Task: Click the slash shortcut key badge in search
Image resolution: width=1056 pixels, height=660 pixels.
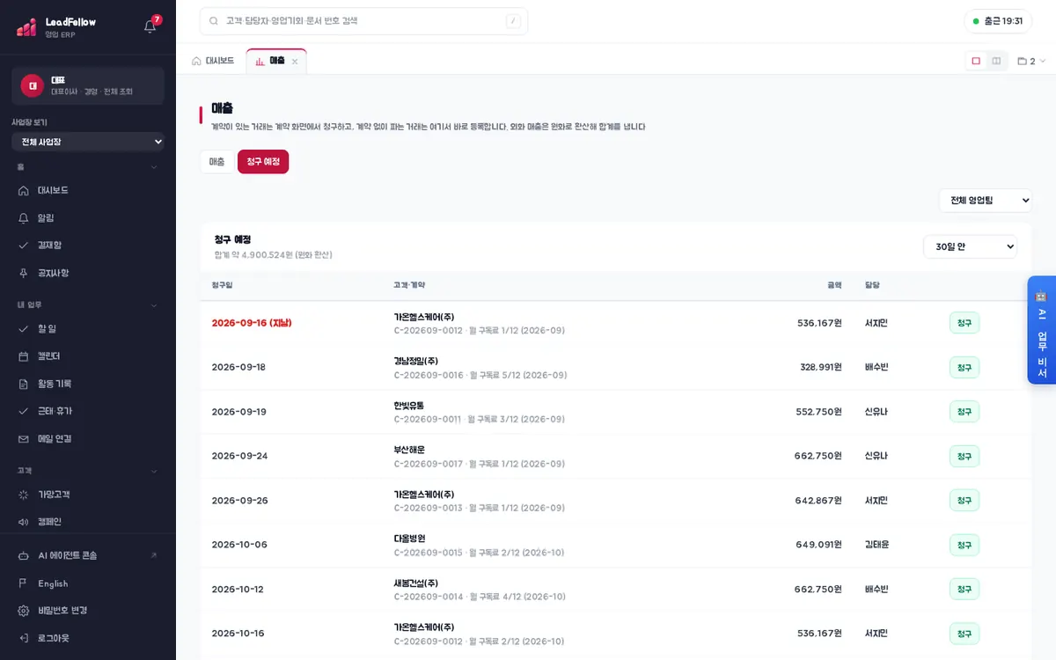Action: click(x=513, y=21)
